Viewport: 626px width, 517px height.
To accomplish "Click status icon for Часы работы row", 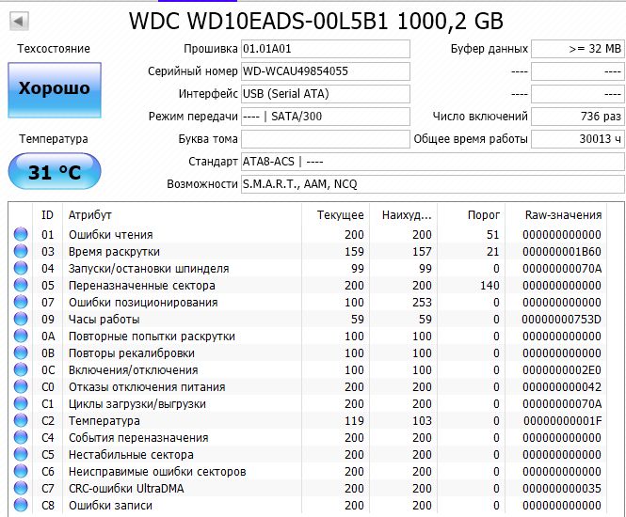I will point(21,319).
